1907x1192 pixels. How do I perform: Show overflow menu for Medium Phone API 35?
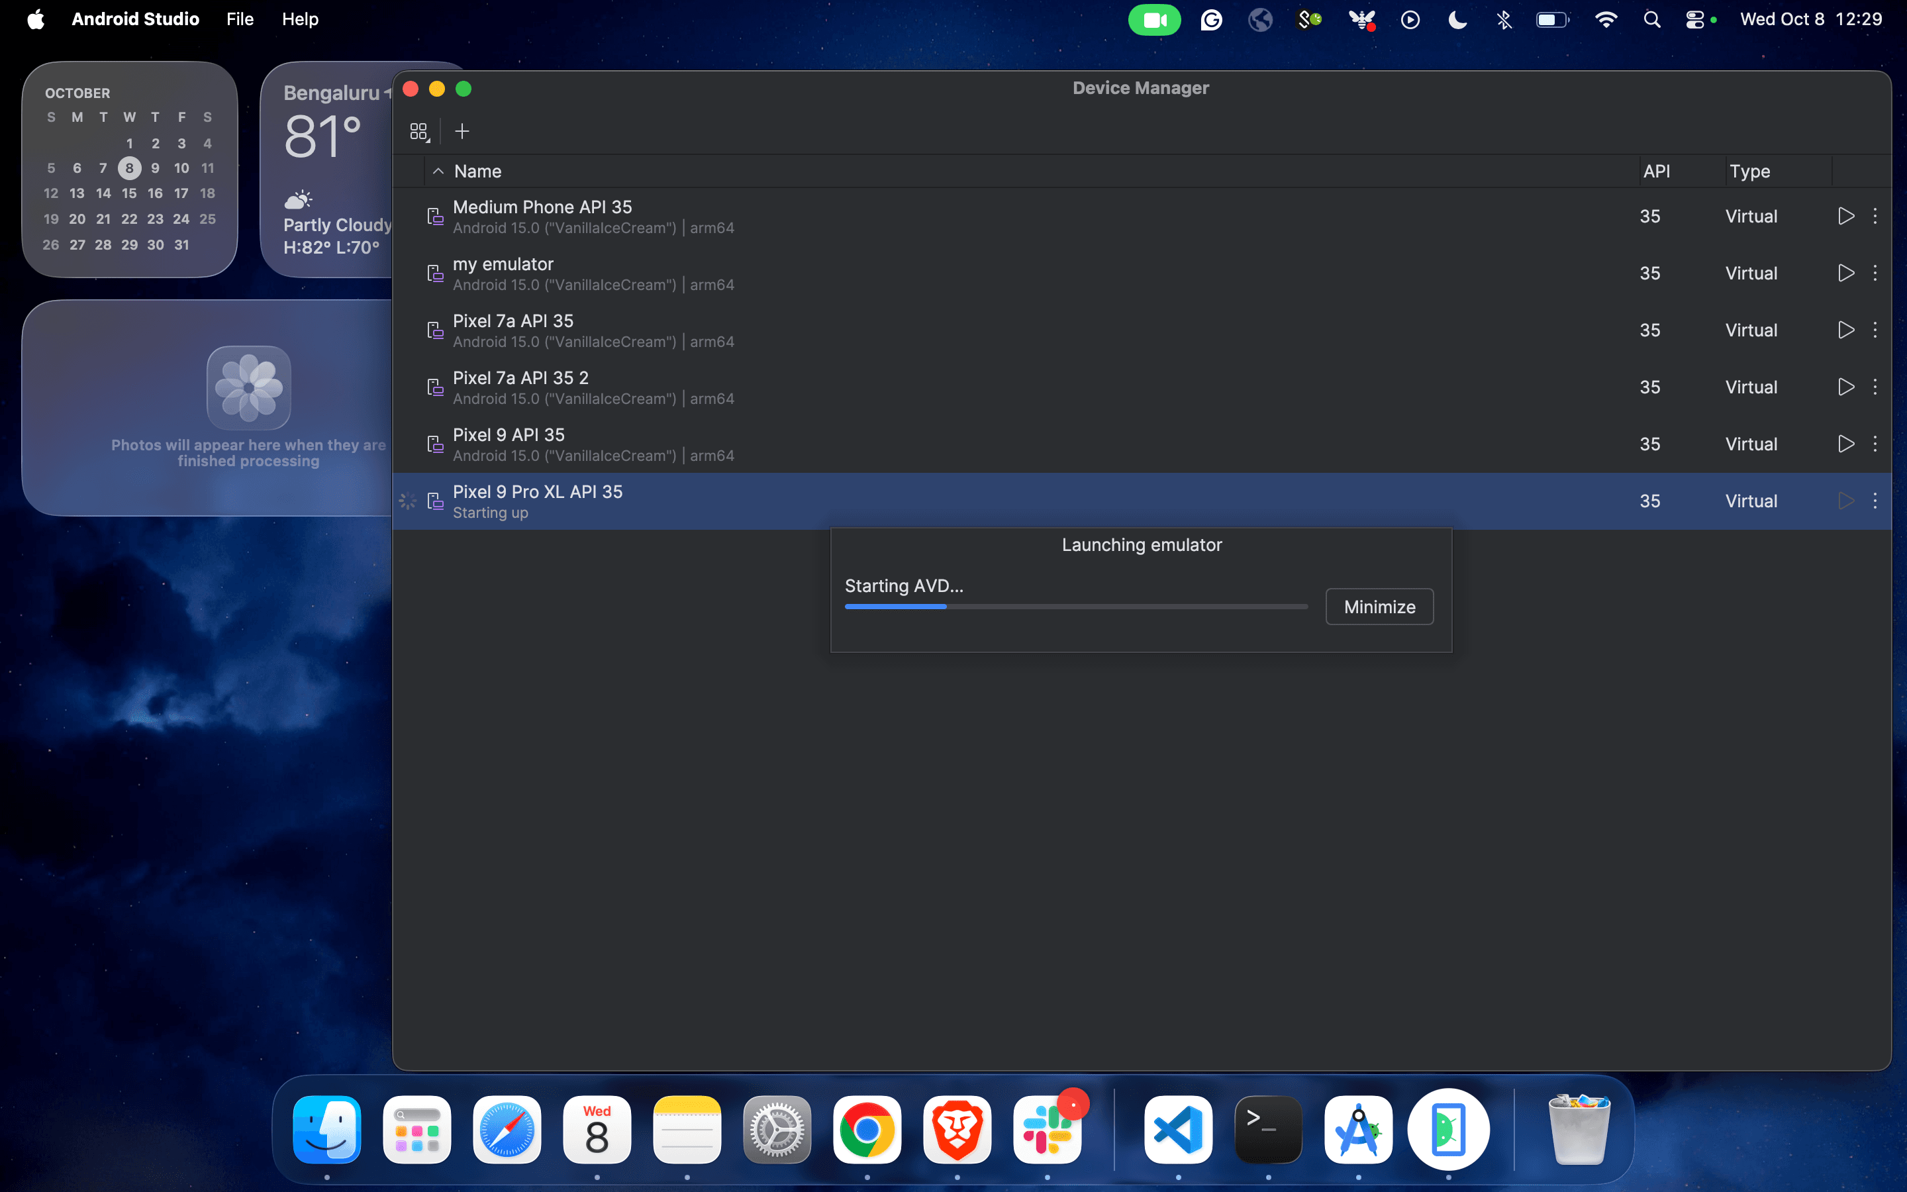(1875, 216)
